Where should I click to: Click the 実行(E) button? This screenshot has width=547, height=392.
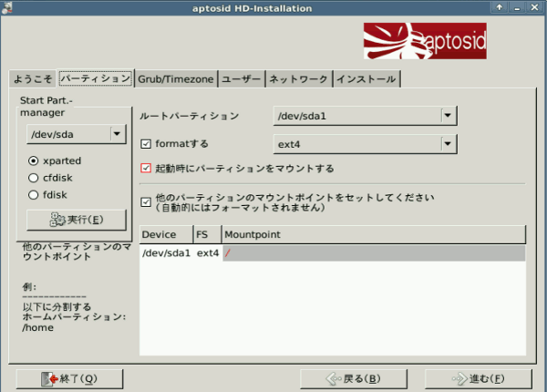coord(77,220)
